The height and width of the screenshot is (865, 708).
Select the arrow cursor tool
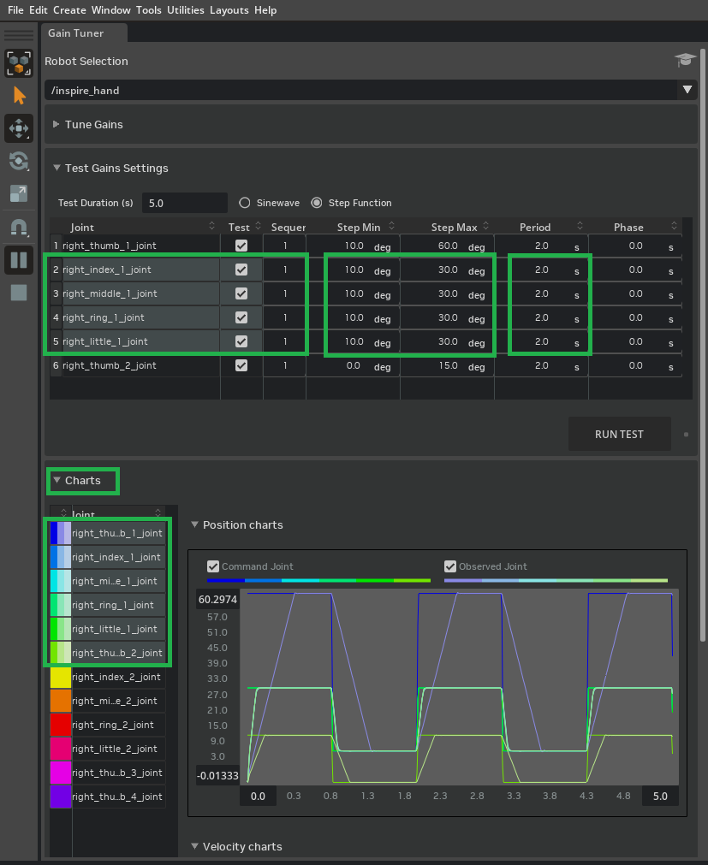(x=18, y=95)
